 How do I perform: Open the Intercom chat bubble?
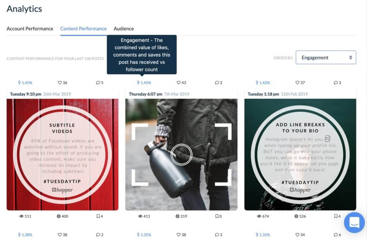354,222
